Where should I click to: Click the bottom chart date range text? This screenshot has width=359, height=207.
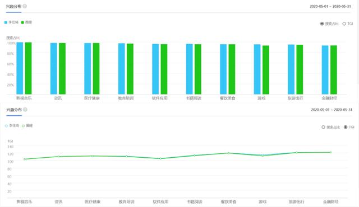tap(332, 110)
